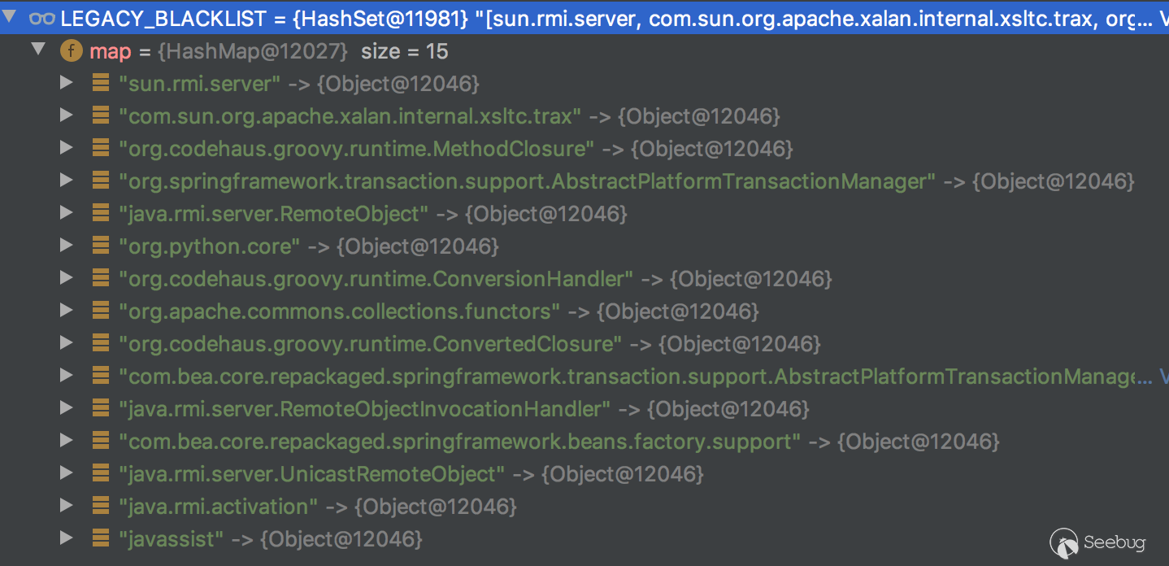Select the RemoteObjectInvocationHandler entry row

point(364,409)
